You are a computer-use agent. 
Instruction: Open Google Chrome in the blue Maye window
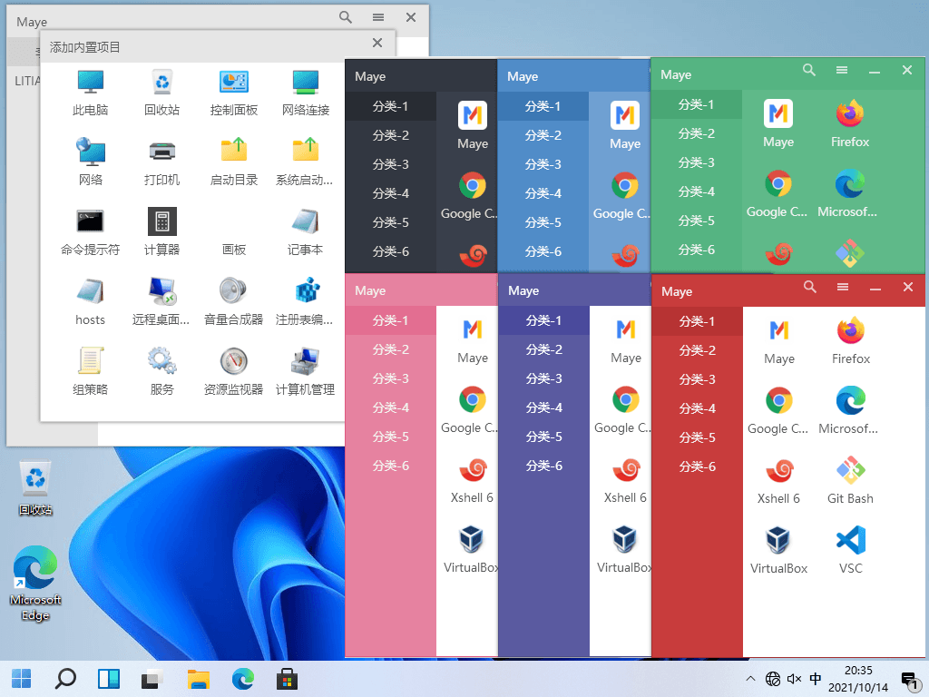point(625,196)
